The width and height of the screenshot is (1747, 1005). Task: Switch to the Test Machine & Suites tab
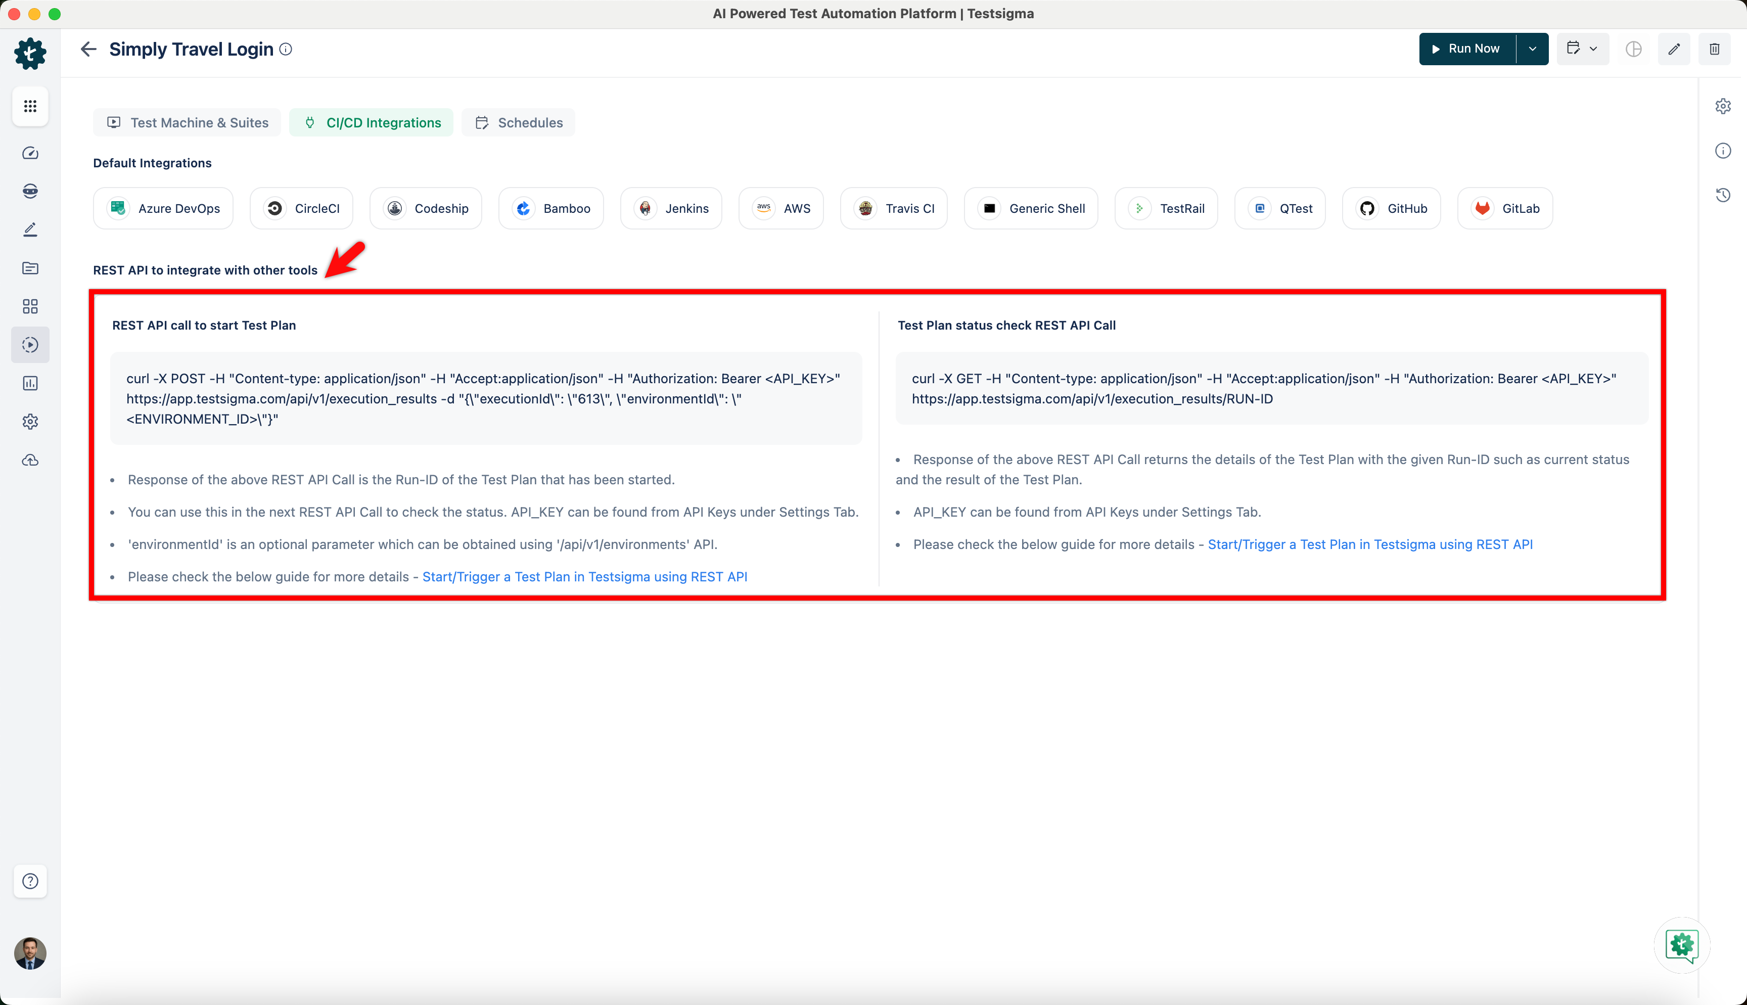pos(187,122)
